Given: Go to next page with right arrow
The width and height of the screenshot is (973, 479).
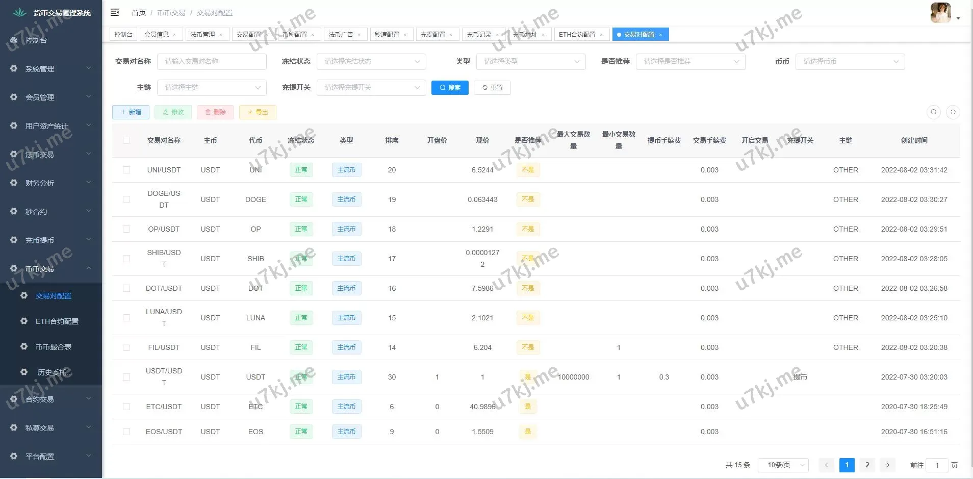Looking at the screenshot, I should 887,465.
